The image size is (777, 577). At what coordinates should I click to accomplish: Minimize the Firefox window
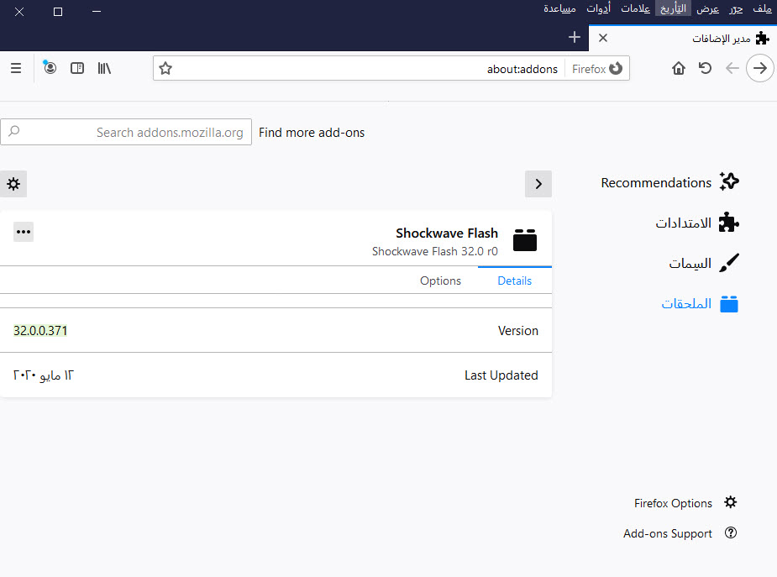coord(97,12)
